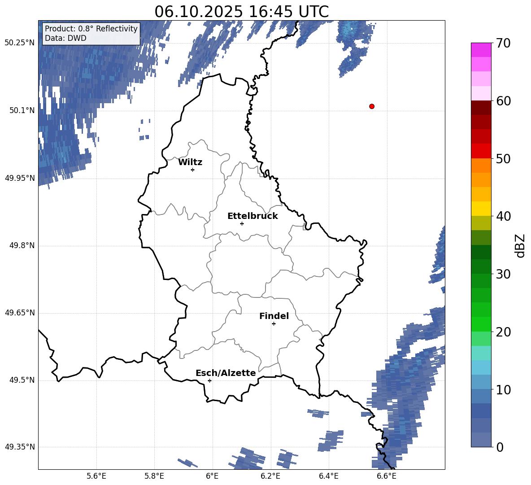Click the 6.2°E longitude label

pyautogui.click(x=270, y=476)
